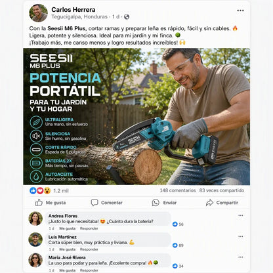This screenshot has height=273, width=273.
Task: Click the wow emoji reaction icon
Action: click(47, 190)
